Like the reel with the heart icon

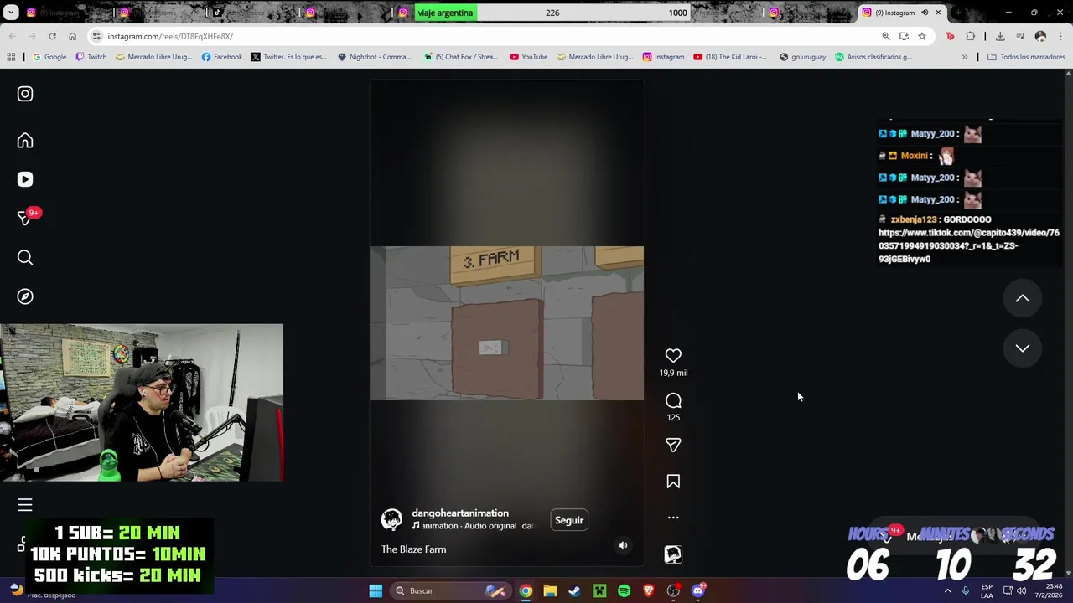point(673,356)
